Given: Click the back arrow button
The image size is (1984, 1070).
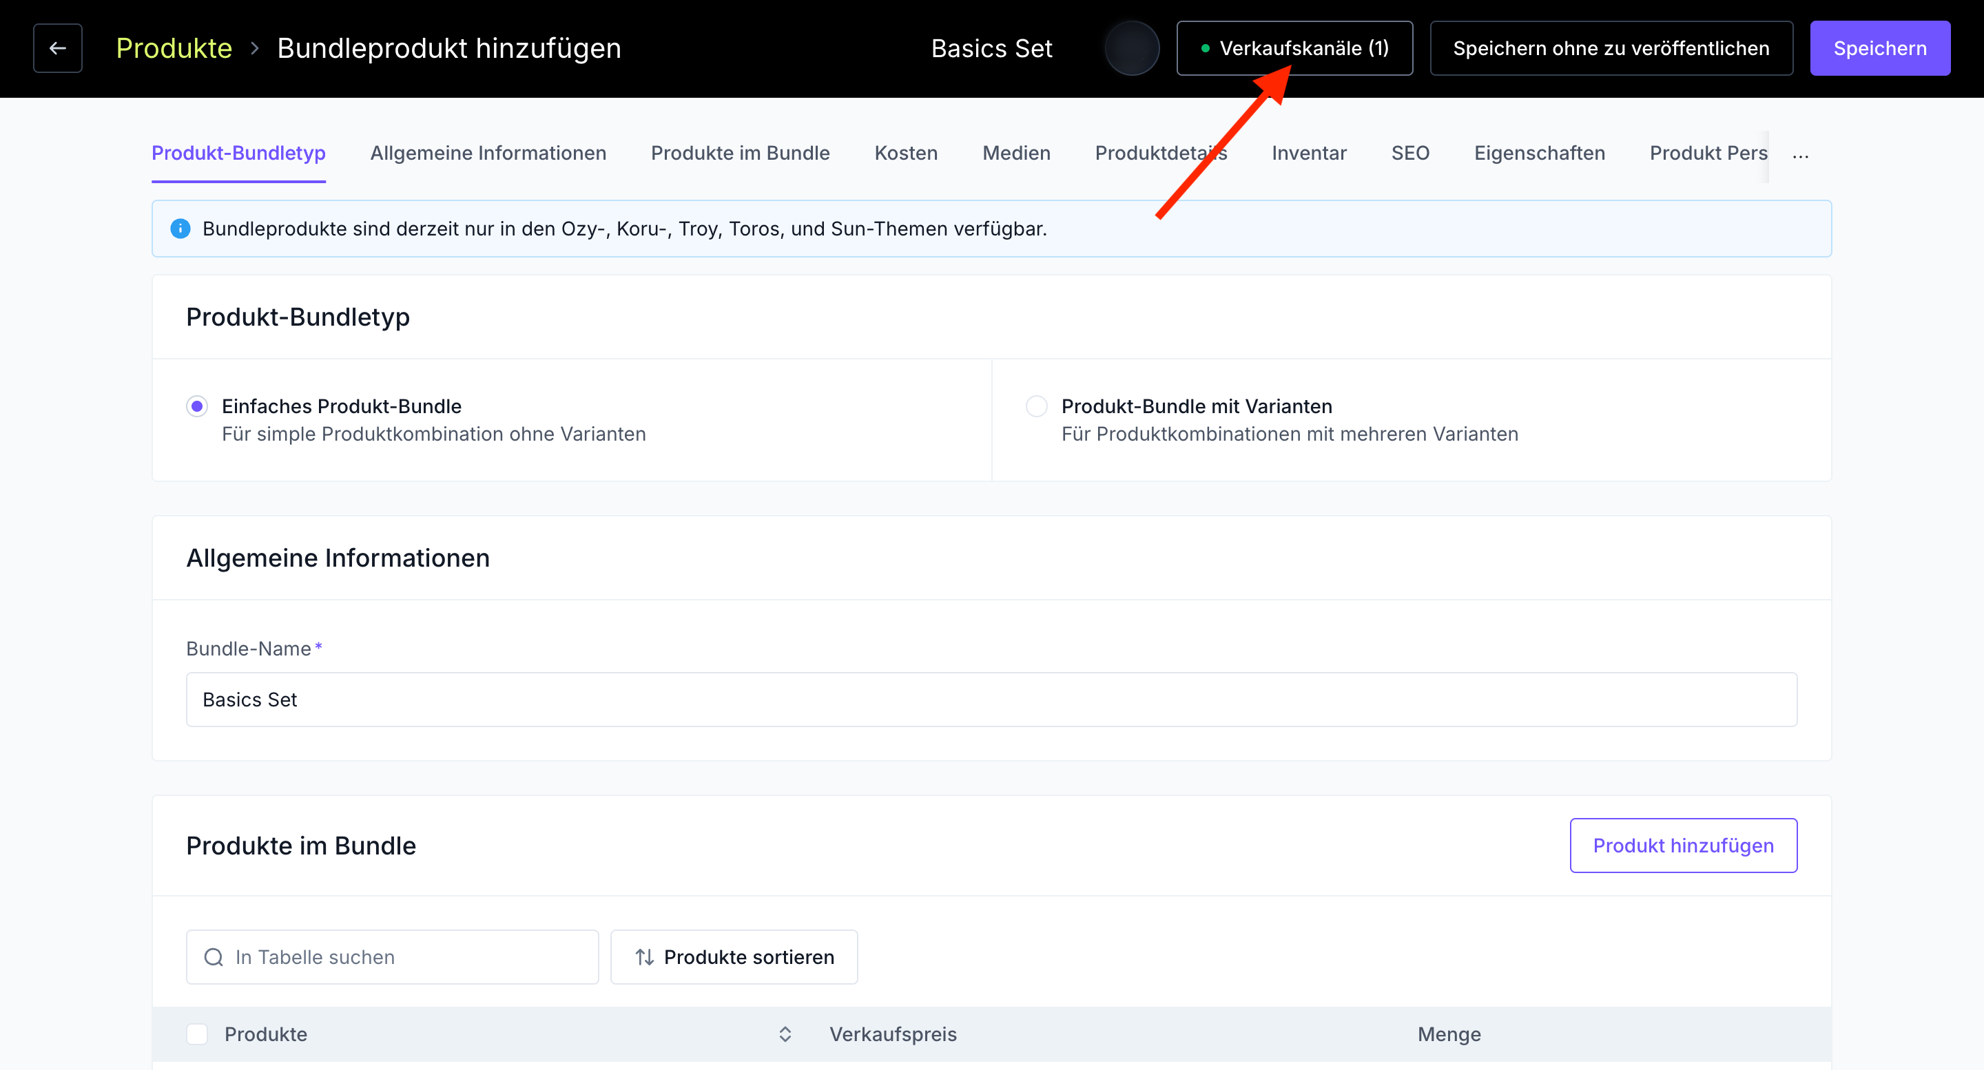Looking at the screenshot, I should [x=58, y=48].
